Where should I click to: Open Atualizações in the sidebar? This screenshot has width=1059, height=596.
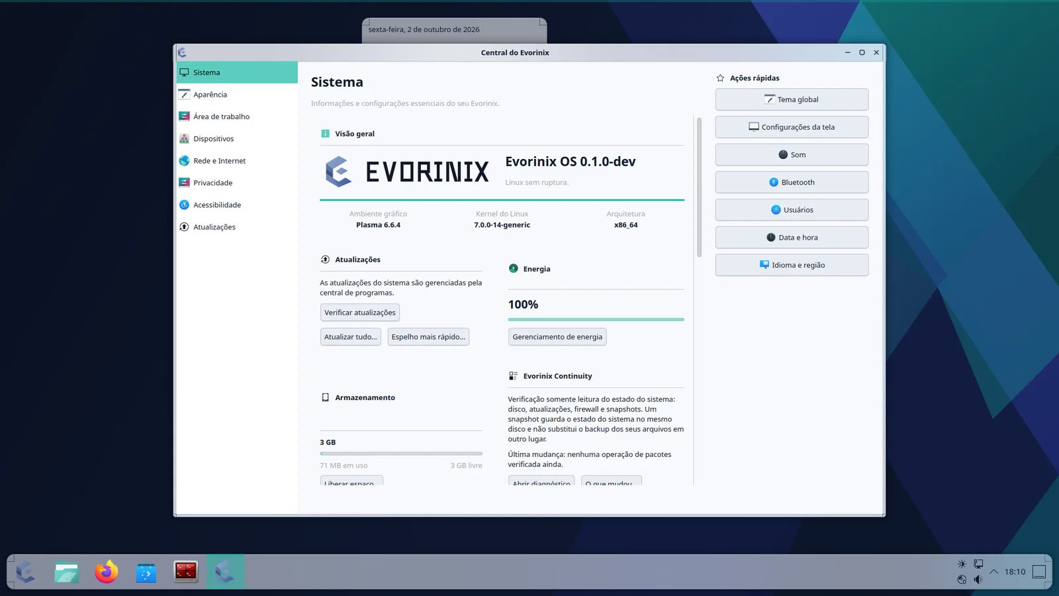click(237, 227)
